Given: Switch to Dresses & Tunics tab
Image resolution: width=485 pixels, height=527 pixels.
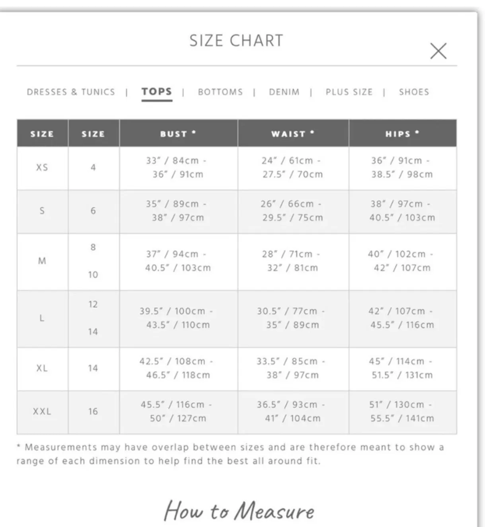Looking at the screenshot, I should pyautogui.click(x=71, y=92).
